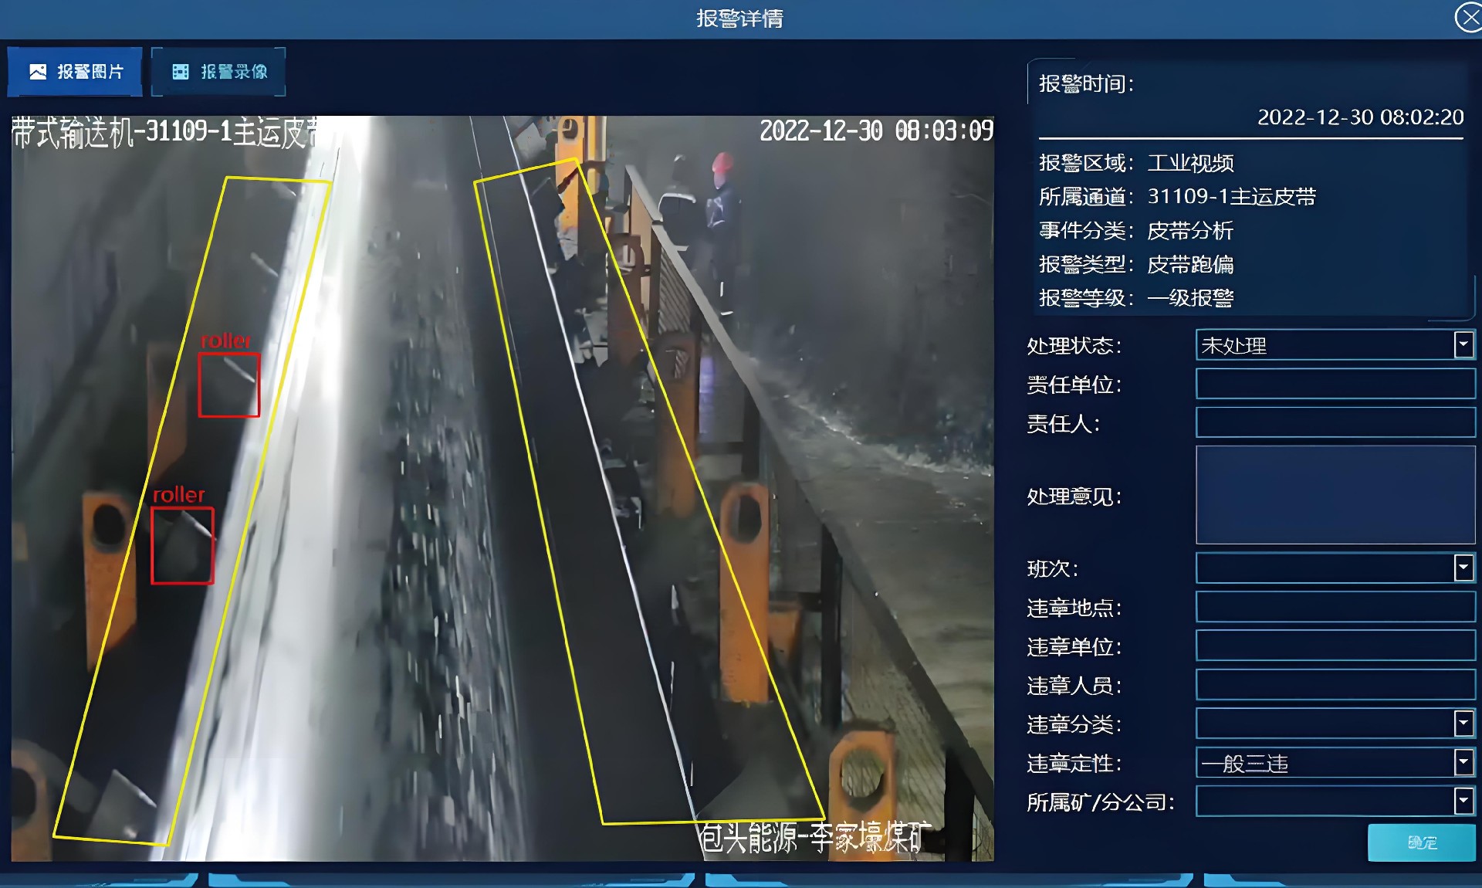Open the 处理状态 dropdown showing 未处理
The width and height of the screenshot is (1482, 888).
pyautogui.click(x=1463, y=345)
